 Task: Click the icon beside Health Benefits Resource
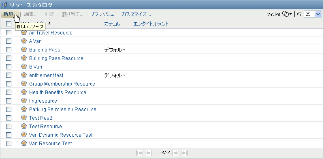pyautogui.click(x=24, y=92)
